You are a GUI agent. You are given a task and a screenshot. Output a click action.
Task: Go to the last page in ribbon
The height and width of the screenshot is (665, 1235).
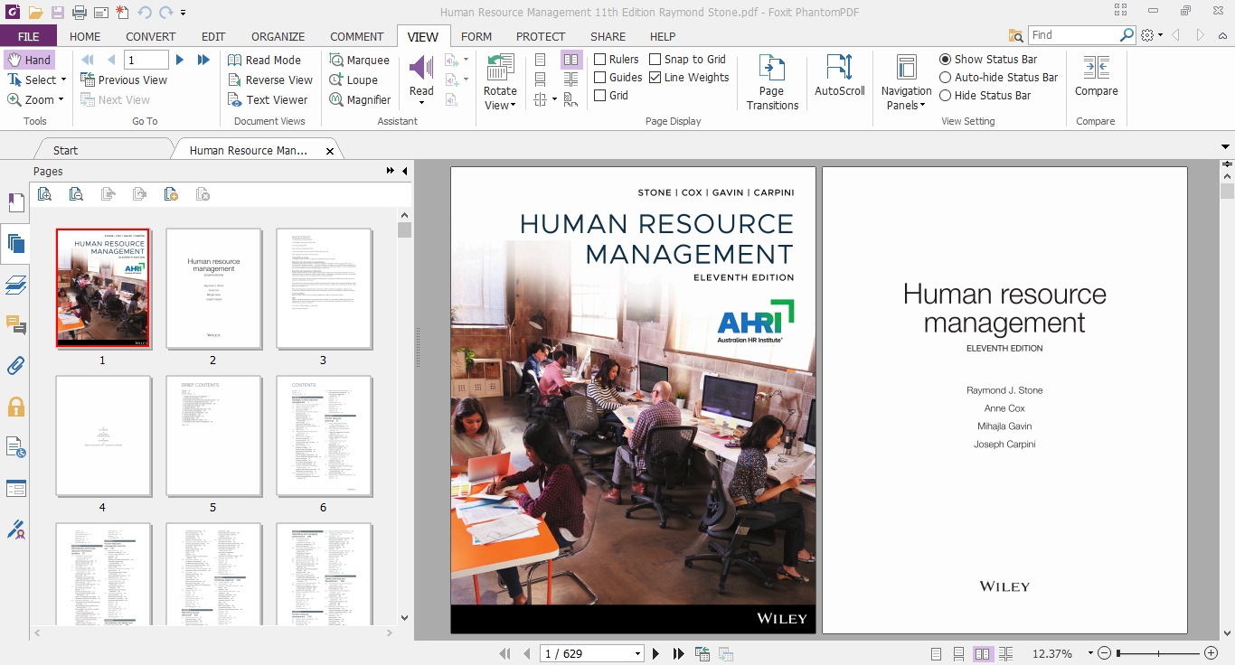click(x=203, y=60)
